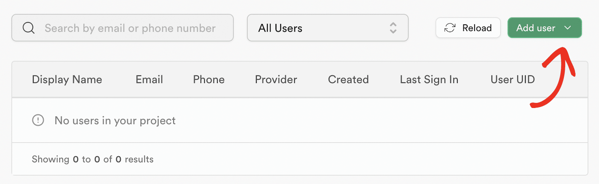The height and width of the screenshot is (184, 599).
Task: Click the warning circle icon beside No users
Action: (38, 120)
